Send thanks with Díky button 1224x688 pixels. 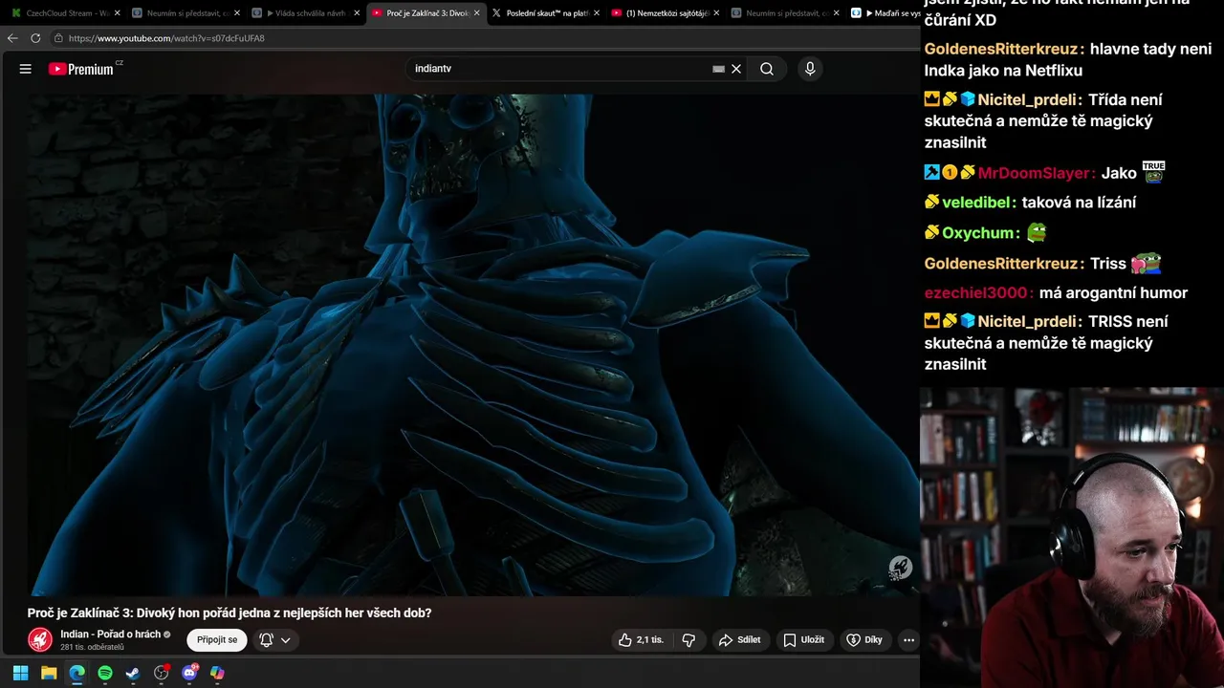point(864,640)
